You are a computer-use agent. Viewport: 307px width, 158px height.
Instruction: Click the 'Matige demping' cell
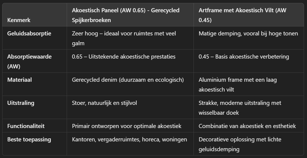[248, 34]
